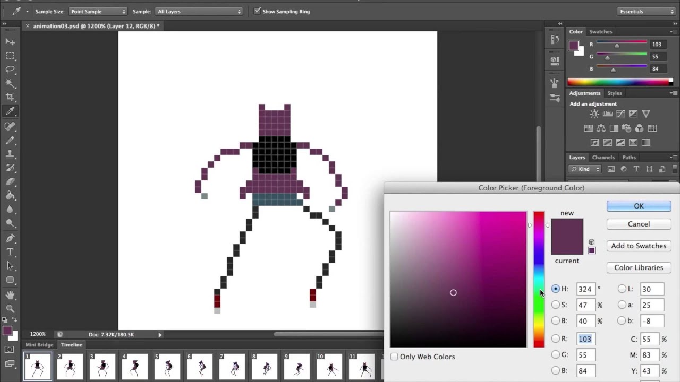This screenshot has width=680, height=382.
Task: Click Cancel in the Color Picker
Action: pos(639,224)
